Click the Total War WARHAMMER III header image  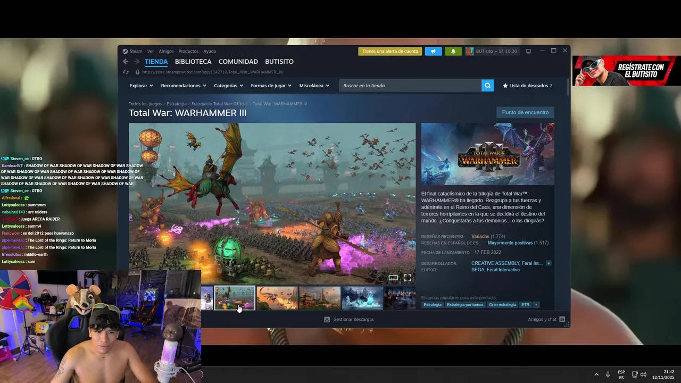pyautogui.click(x=488, y=154)
